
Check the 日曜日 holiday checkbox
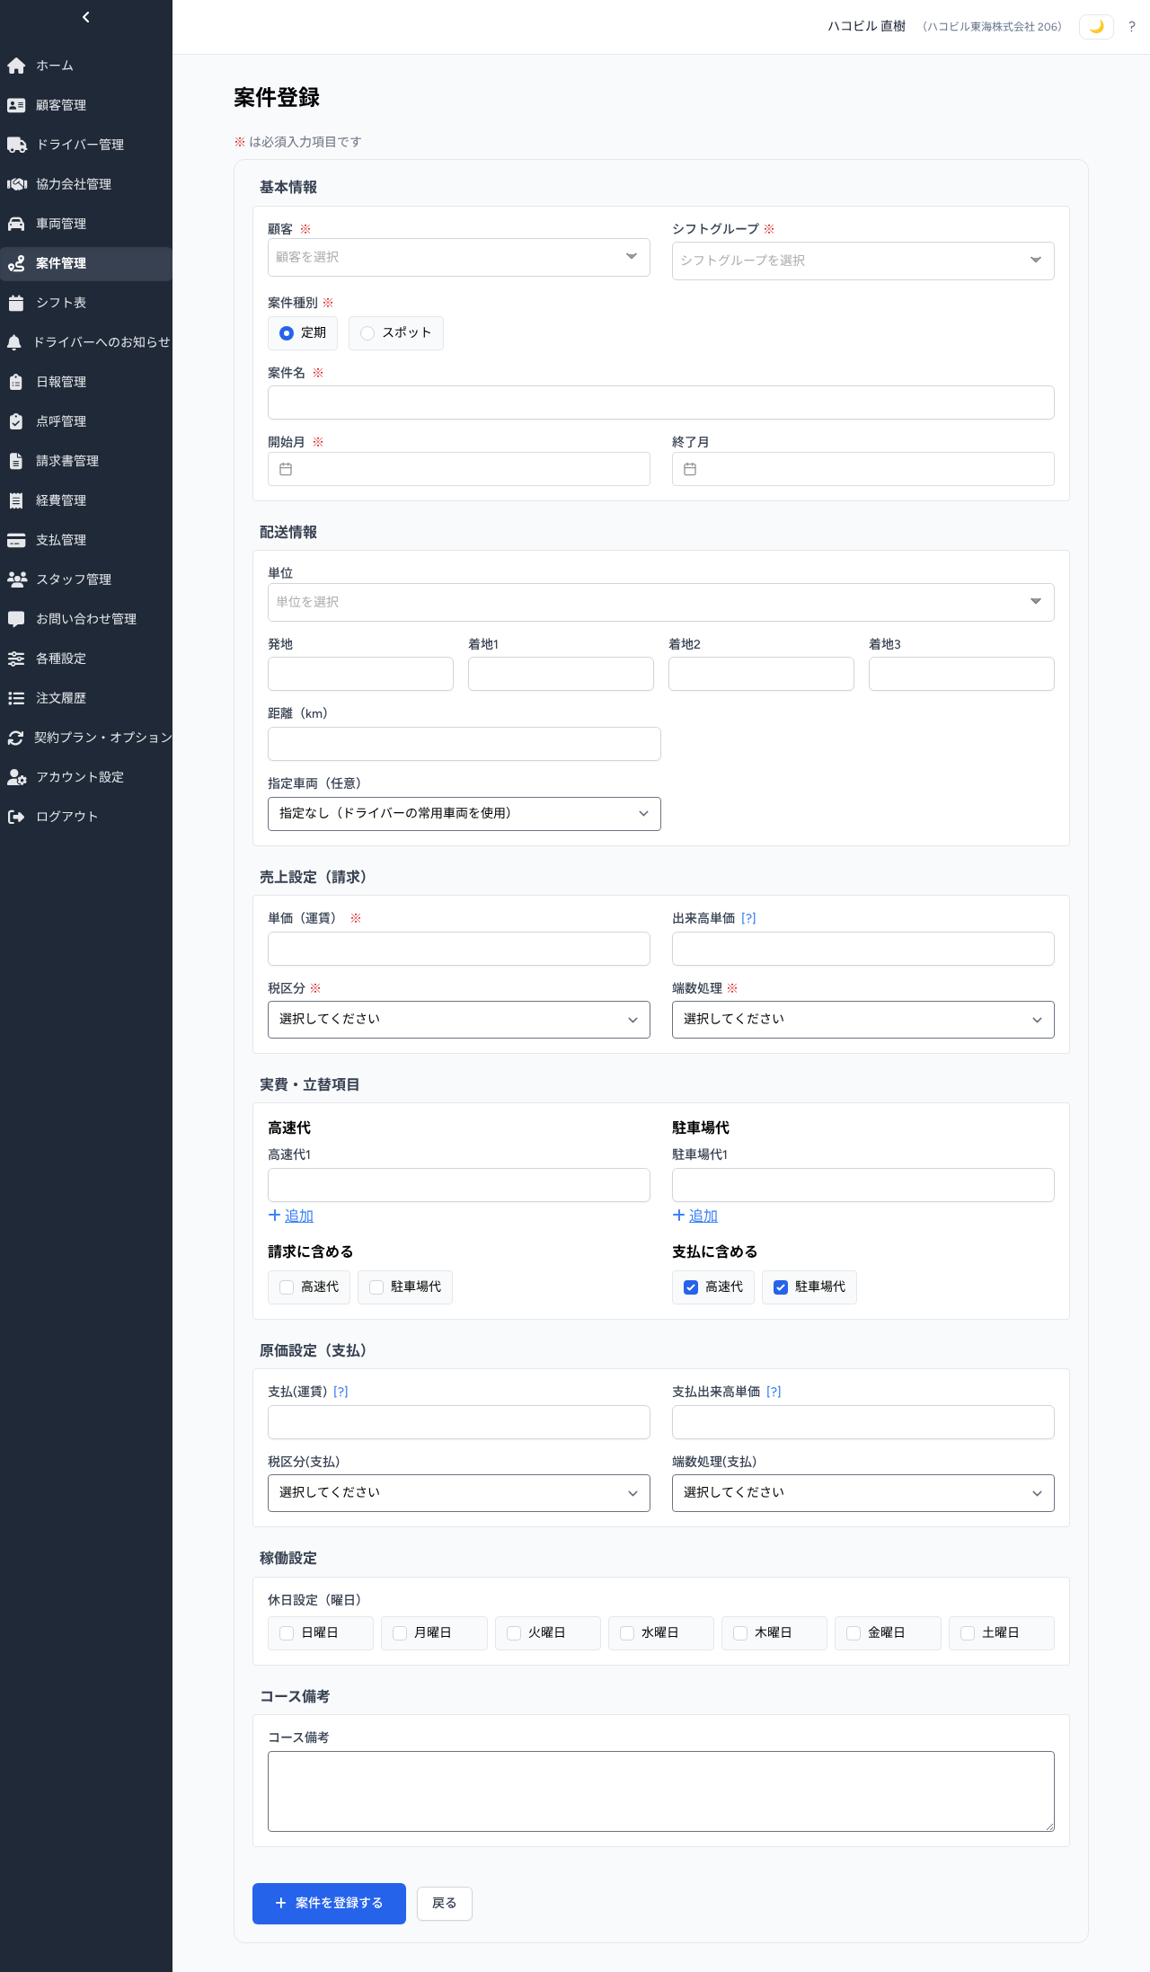[x=321, y=1633]
